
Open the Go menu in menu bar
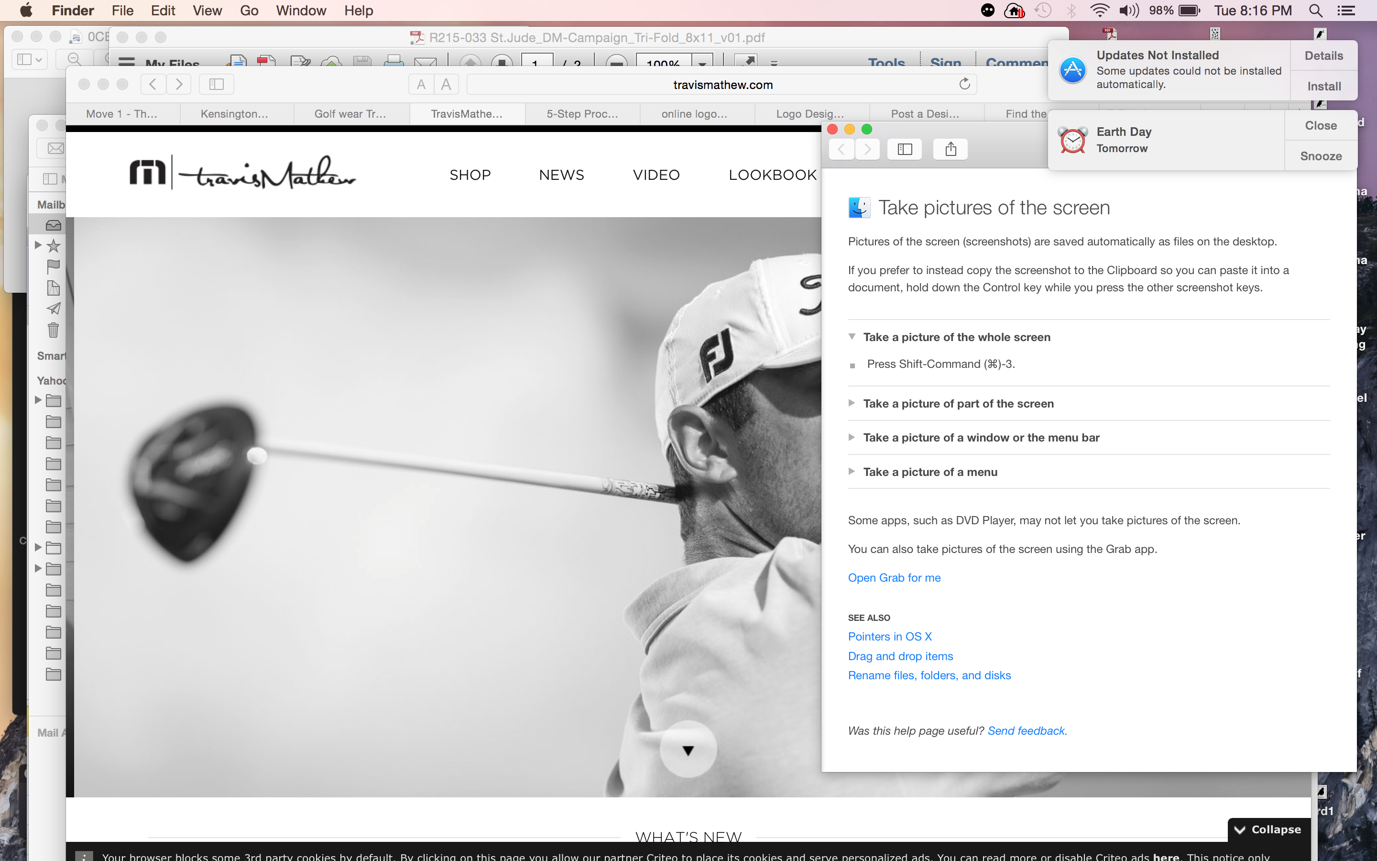click(249, 11)
